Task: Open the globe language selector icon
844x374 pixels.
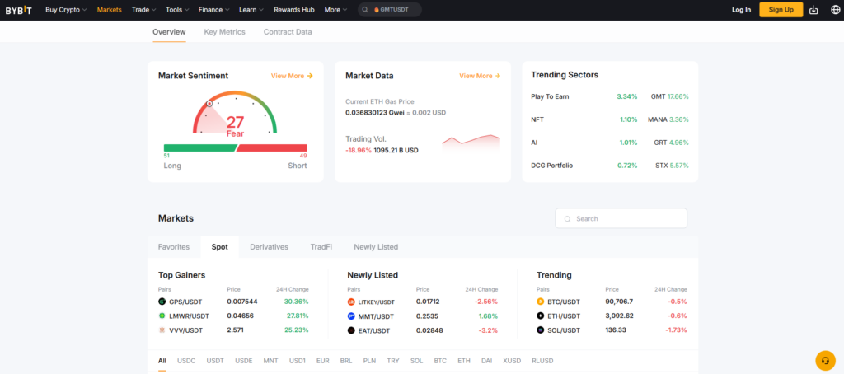Action: click(833, 10)
